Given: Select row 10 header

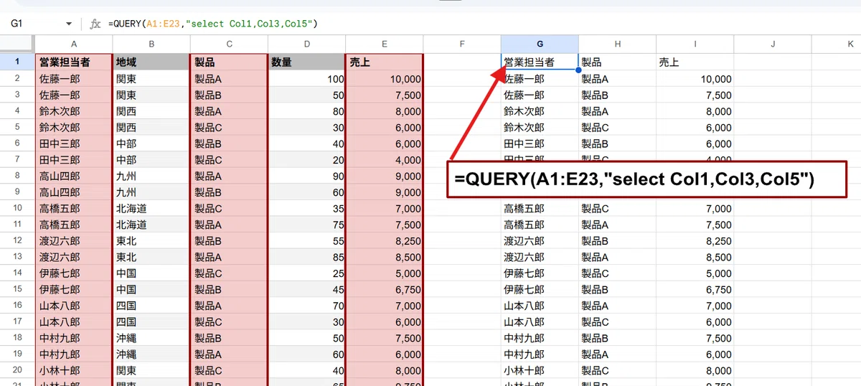Looking at the screenshot, I should pos(17,209).
